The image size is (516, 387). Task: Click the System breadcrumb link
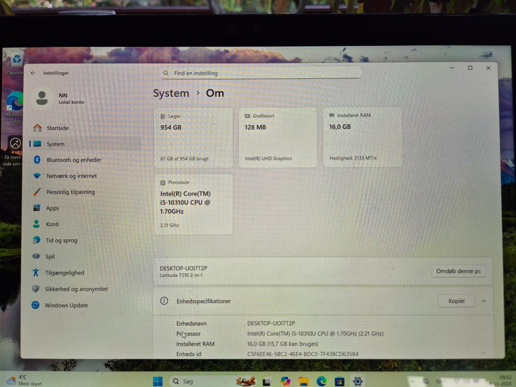click(171, 94)
